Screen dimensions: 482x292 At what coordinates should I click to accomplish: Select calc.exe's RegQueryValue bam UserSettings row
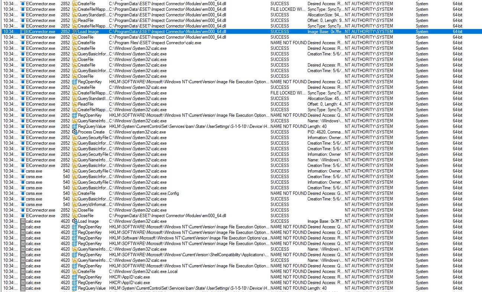[x=188, y=288]
